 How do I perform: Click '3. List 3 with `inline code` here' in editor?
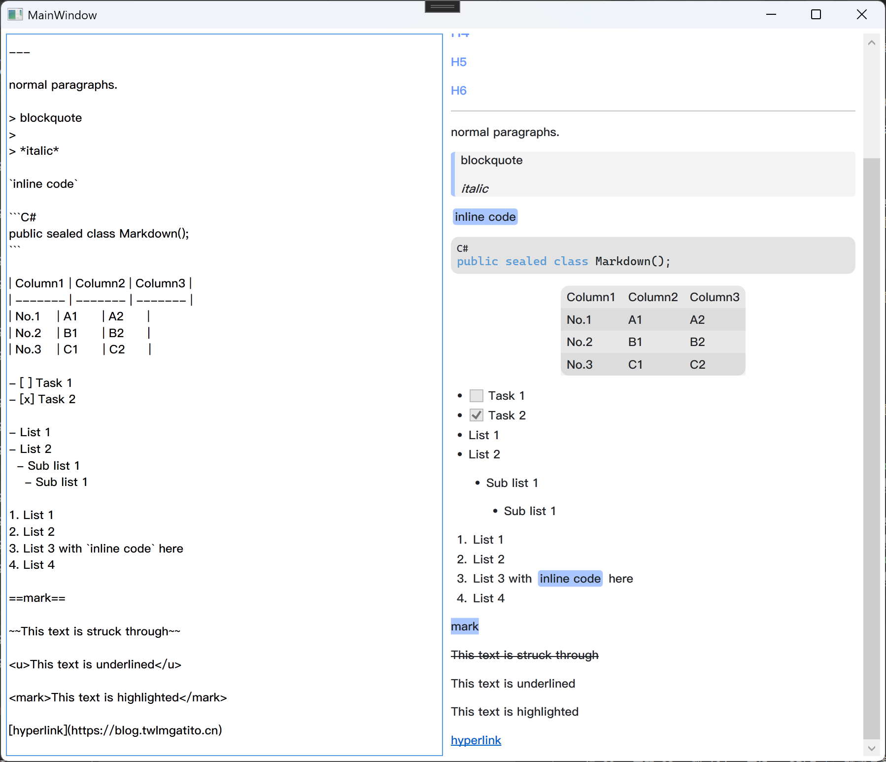click(x=96, y=549)
